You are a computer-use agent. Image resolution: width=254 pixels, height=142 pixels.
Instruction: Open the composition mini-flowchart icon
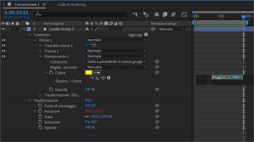[x=135, y=14]
